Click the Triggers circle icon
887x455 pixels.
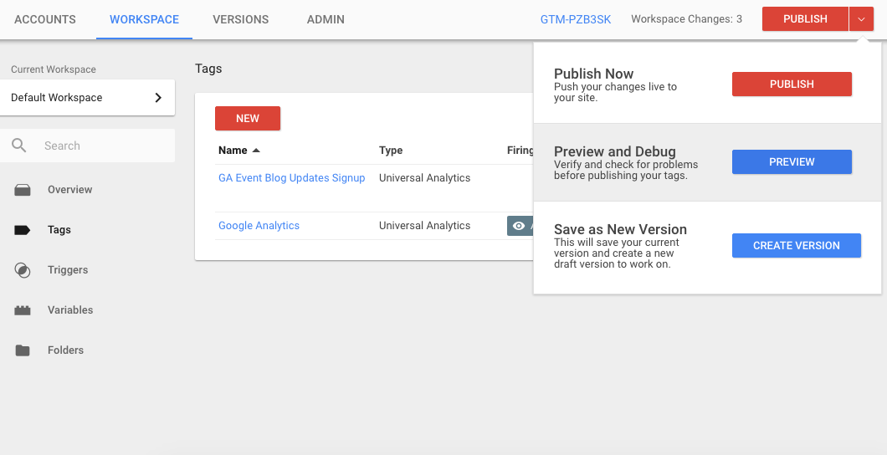tap(23, 270)
